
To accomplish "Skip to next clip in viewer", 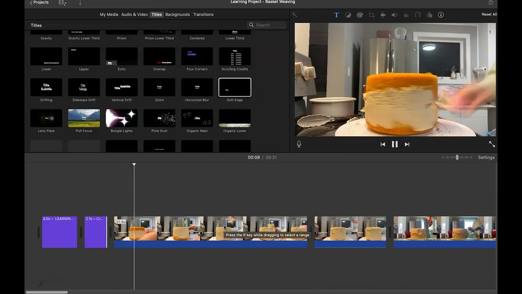I will (x=407, y=144).
